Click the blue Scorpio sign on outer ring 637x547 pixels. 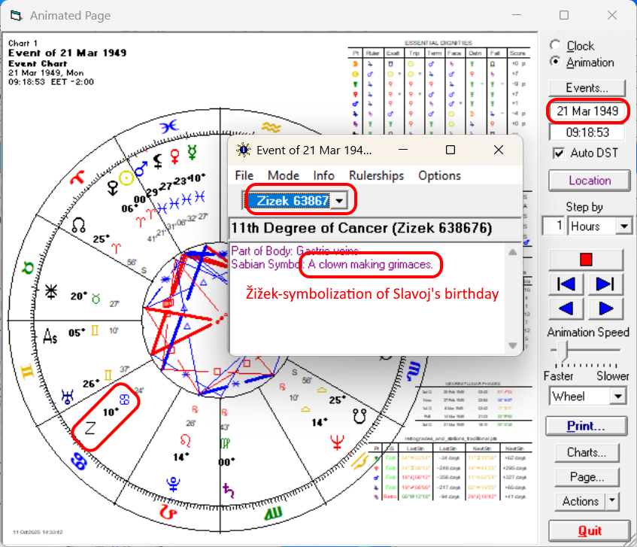[415, 372]
